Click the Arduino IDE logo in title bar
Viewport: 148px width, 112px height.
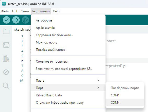[x=4, y=4]
